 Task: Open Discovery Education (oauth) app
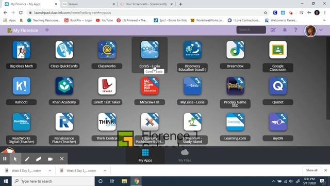(x=192, y=50)
